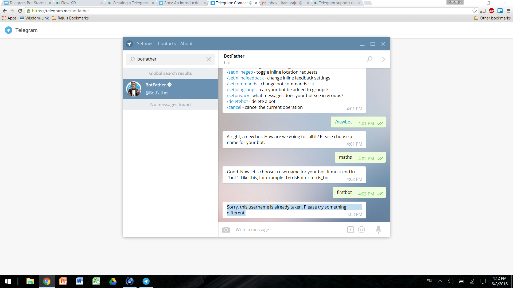Click the /deletebot command link
Screen dimensions: 513x288
237,101
